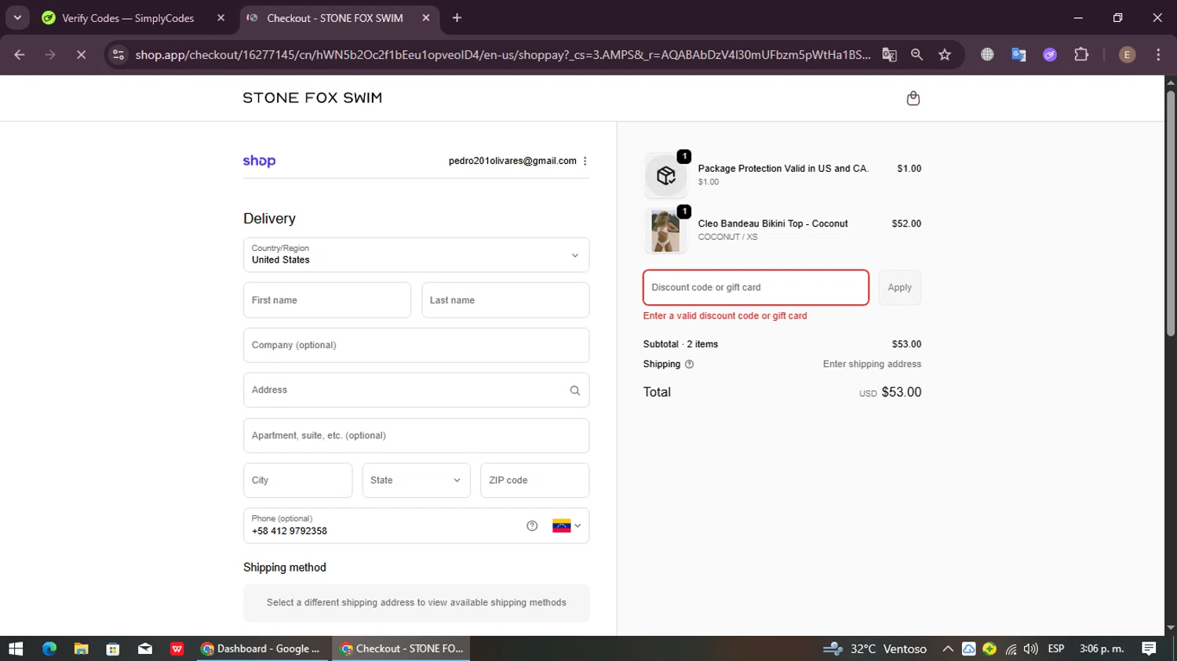Click the browser forward arrow

(50, 55)
